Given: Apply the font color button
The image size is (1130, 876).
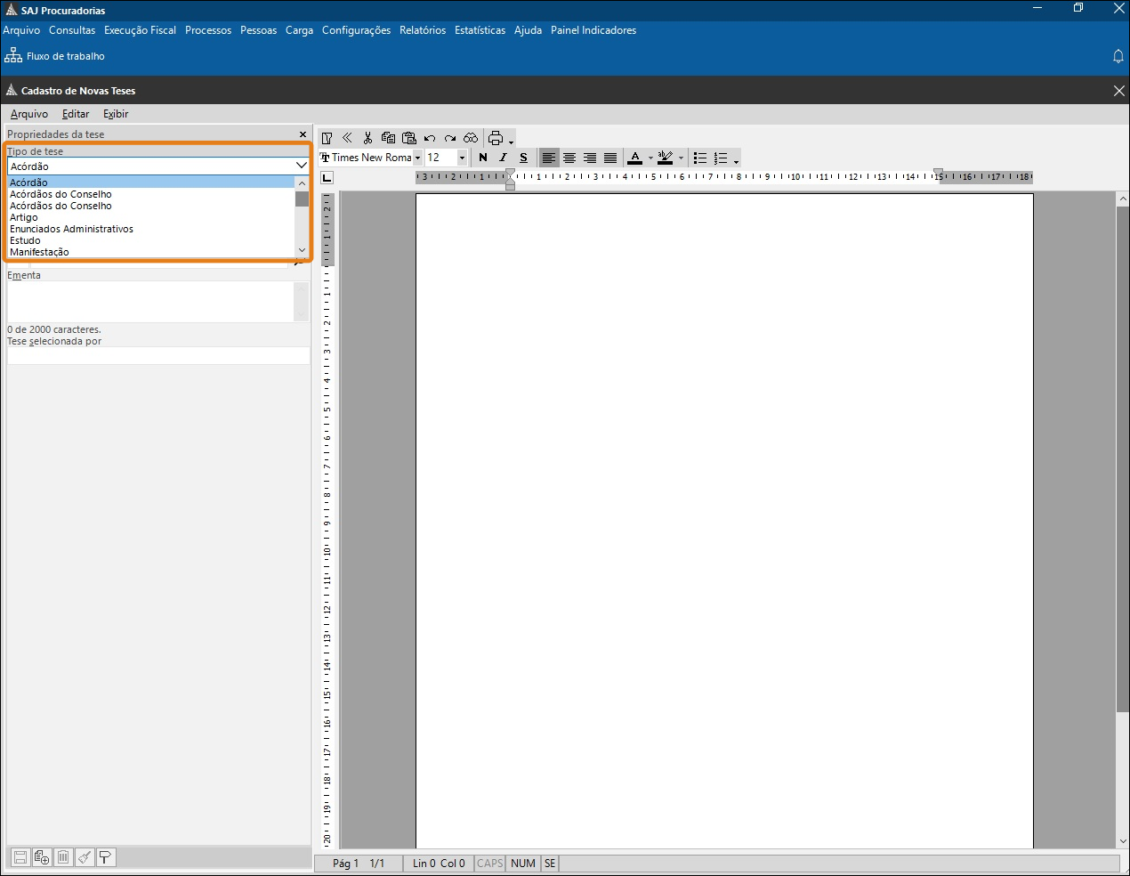Looking at the screenshot, I should (x=635, y=158).
